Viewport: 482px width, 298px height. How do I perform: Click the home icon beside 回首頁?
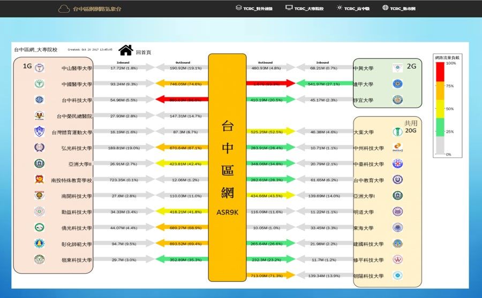click(x=126, y=50)
